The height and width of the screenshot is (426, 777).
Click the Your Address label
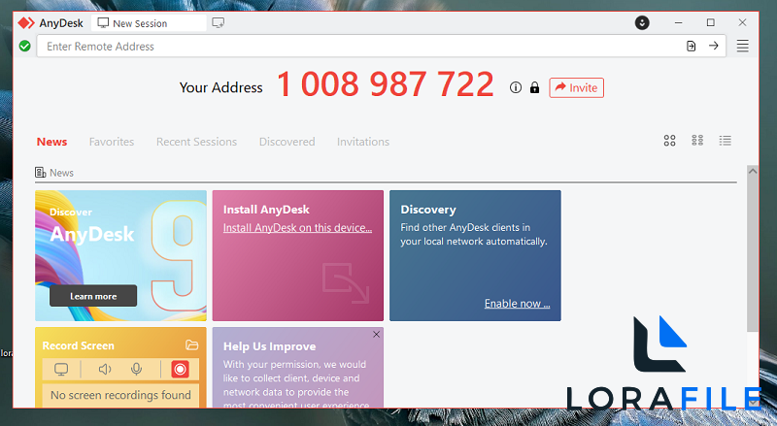pos(221,87)
